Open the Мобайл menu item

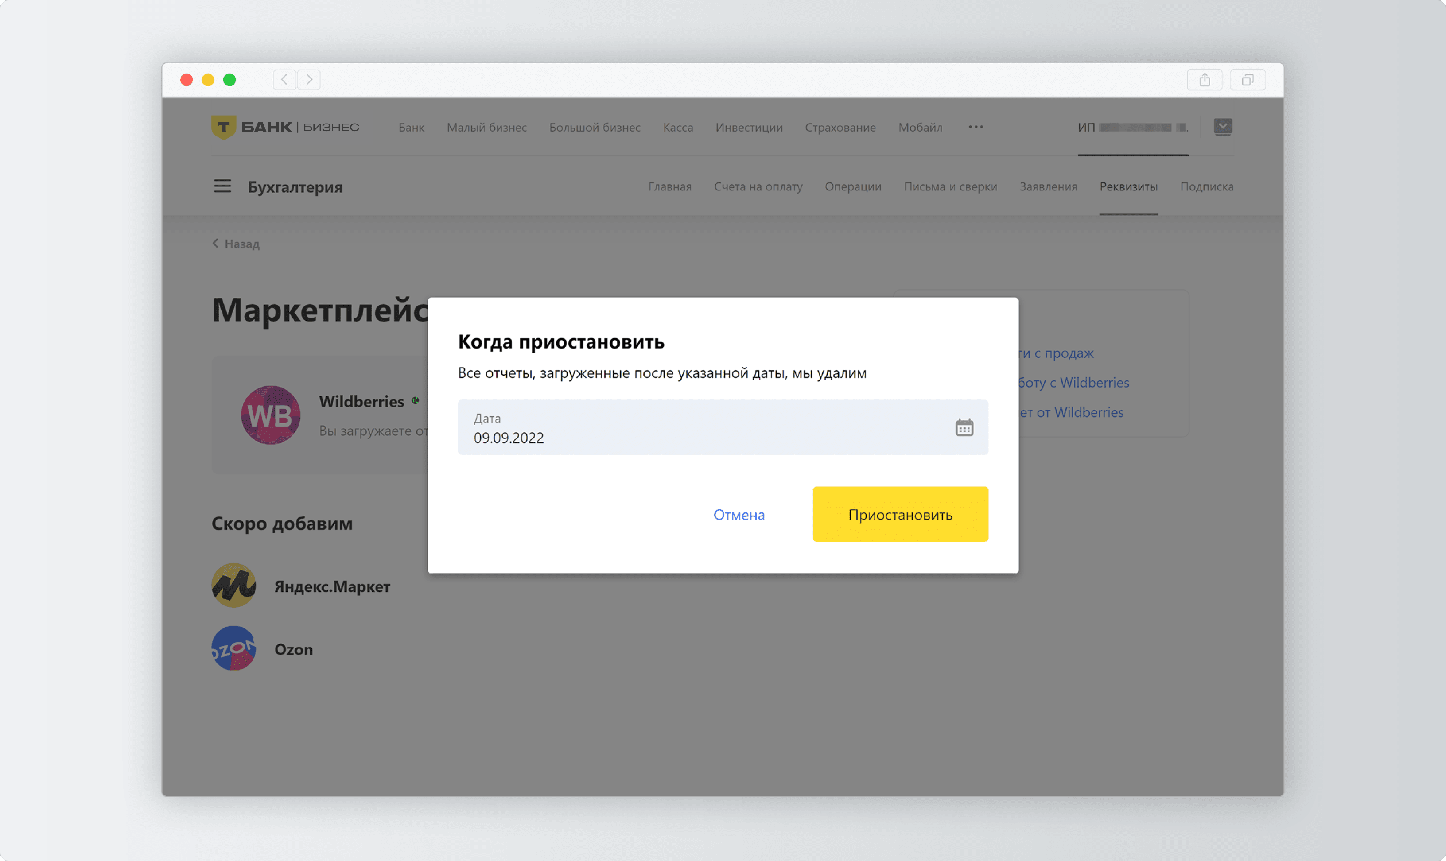[920, 127]
